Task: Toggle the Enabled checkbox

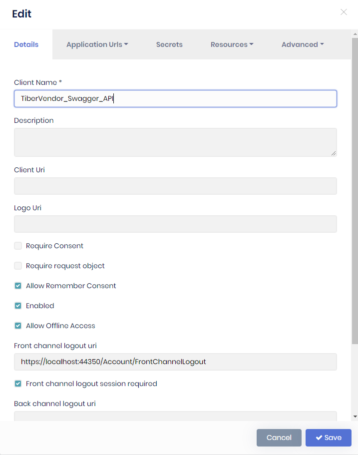Action: pos(18,306)
